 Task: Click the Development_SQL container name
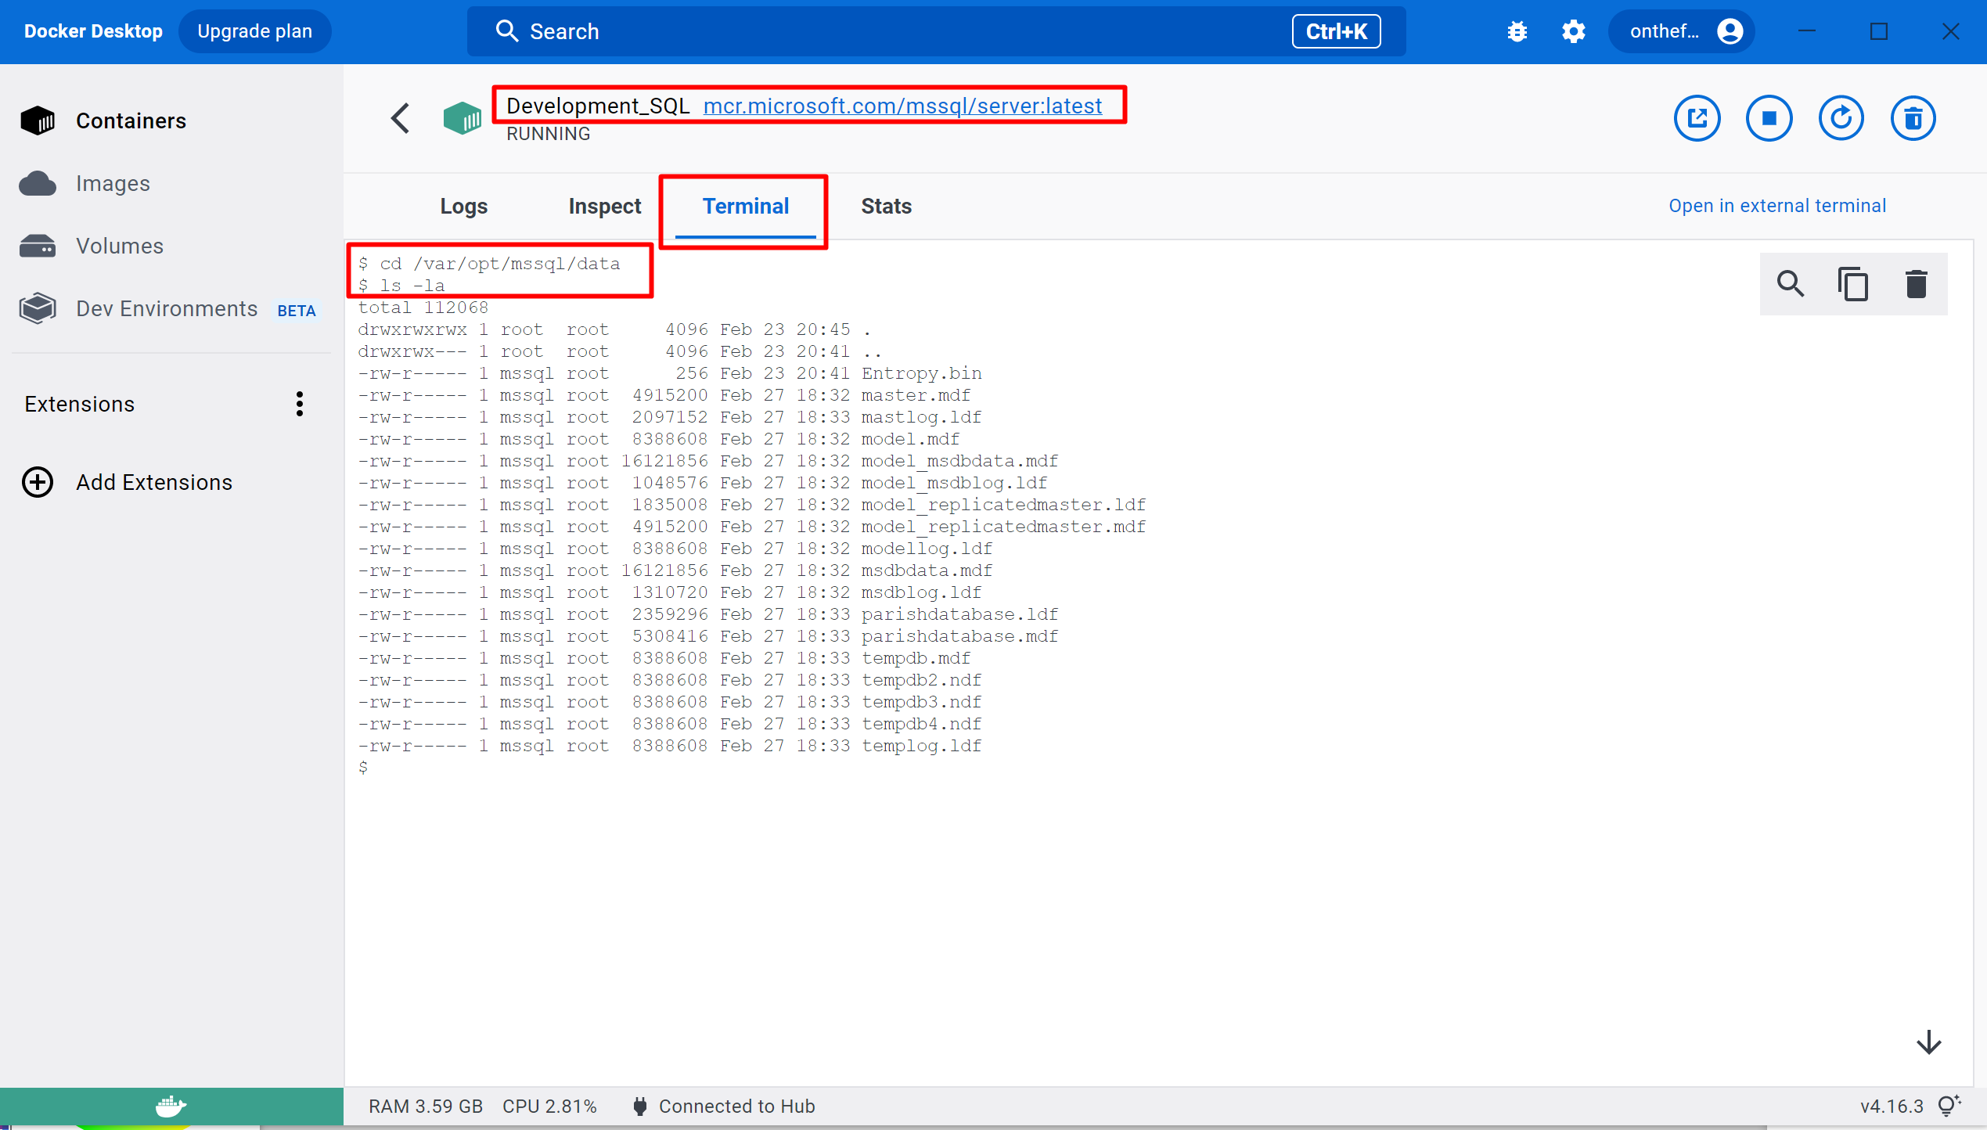[x=598, y=106]
